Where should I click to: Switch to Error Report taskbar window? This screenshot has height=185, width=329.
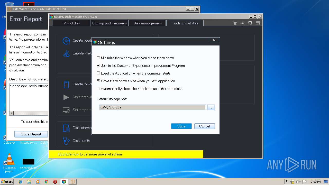[x=72, y=182]
